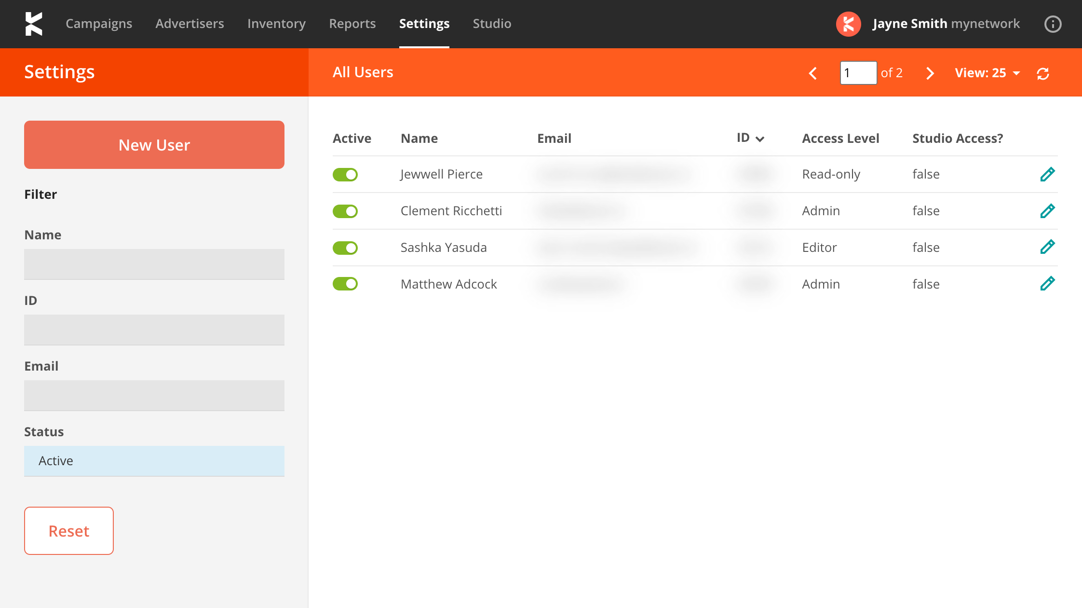Click the Name filter input field
This screenshot has width=1082, height=608.
pos(154,264)
